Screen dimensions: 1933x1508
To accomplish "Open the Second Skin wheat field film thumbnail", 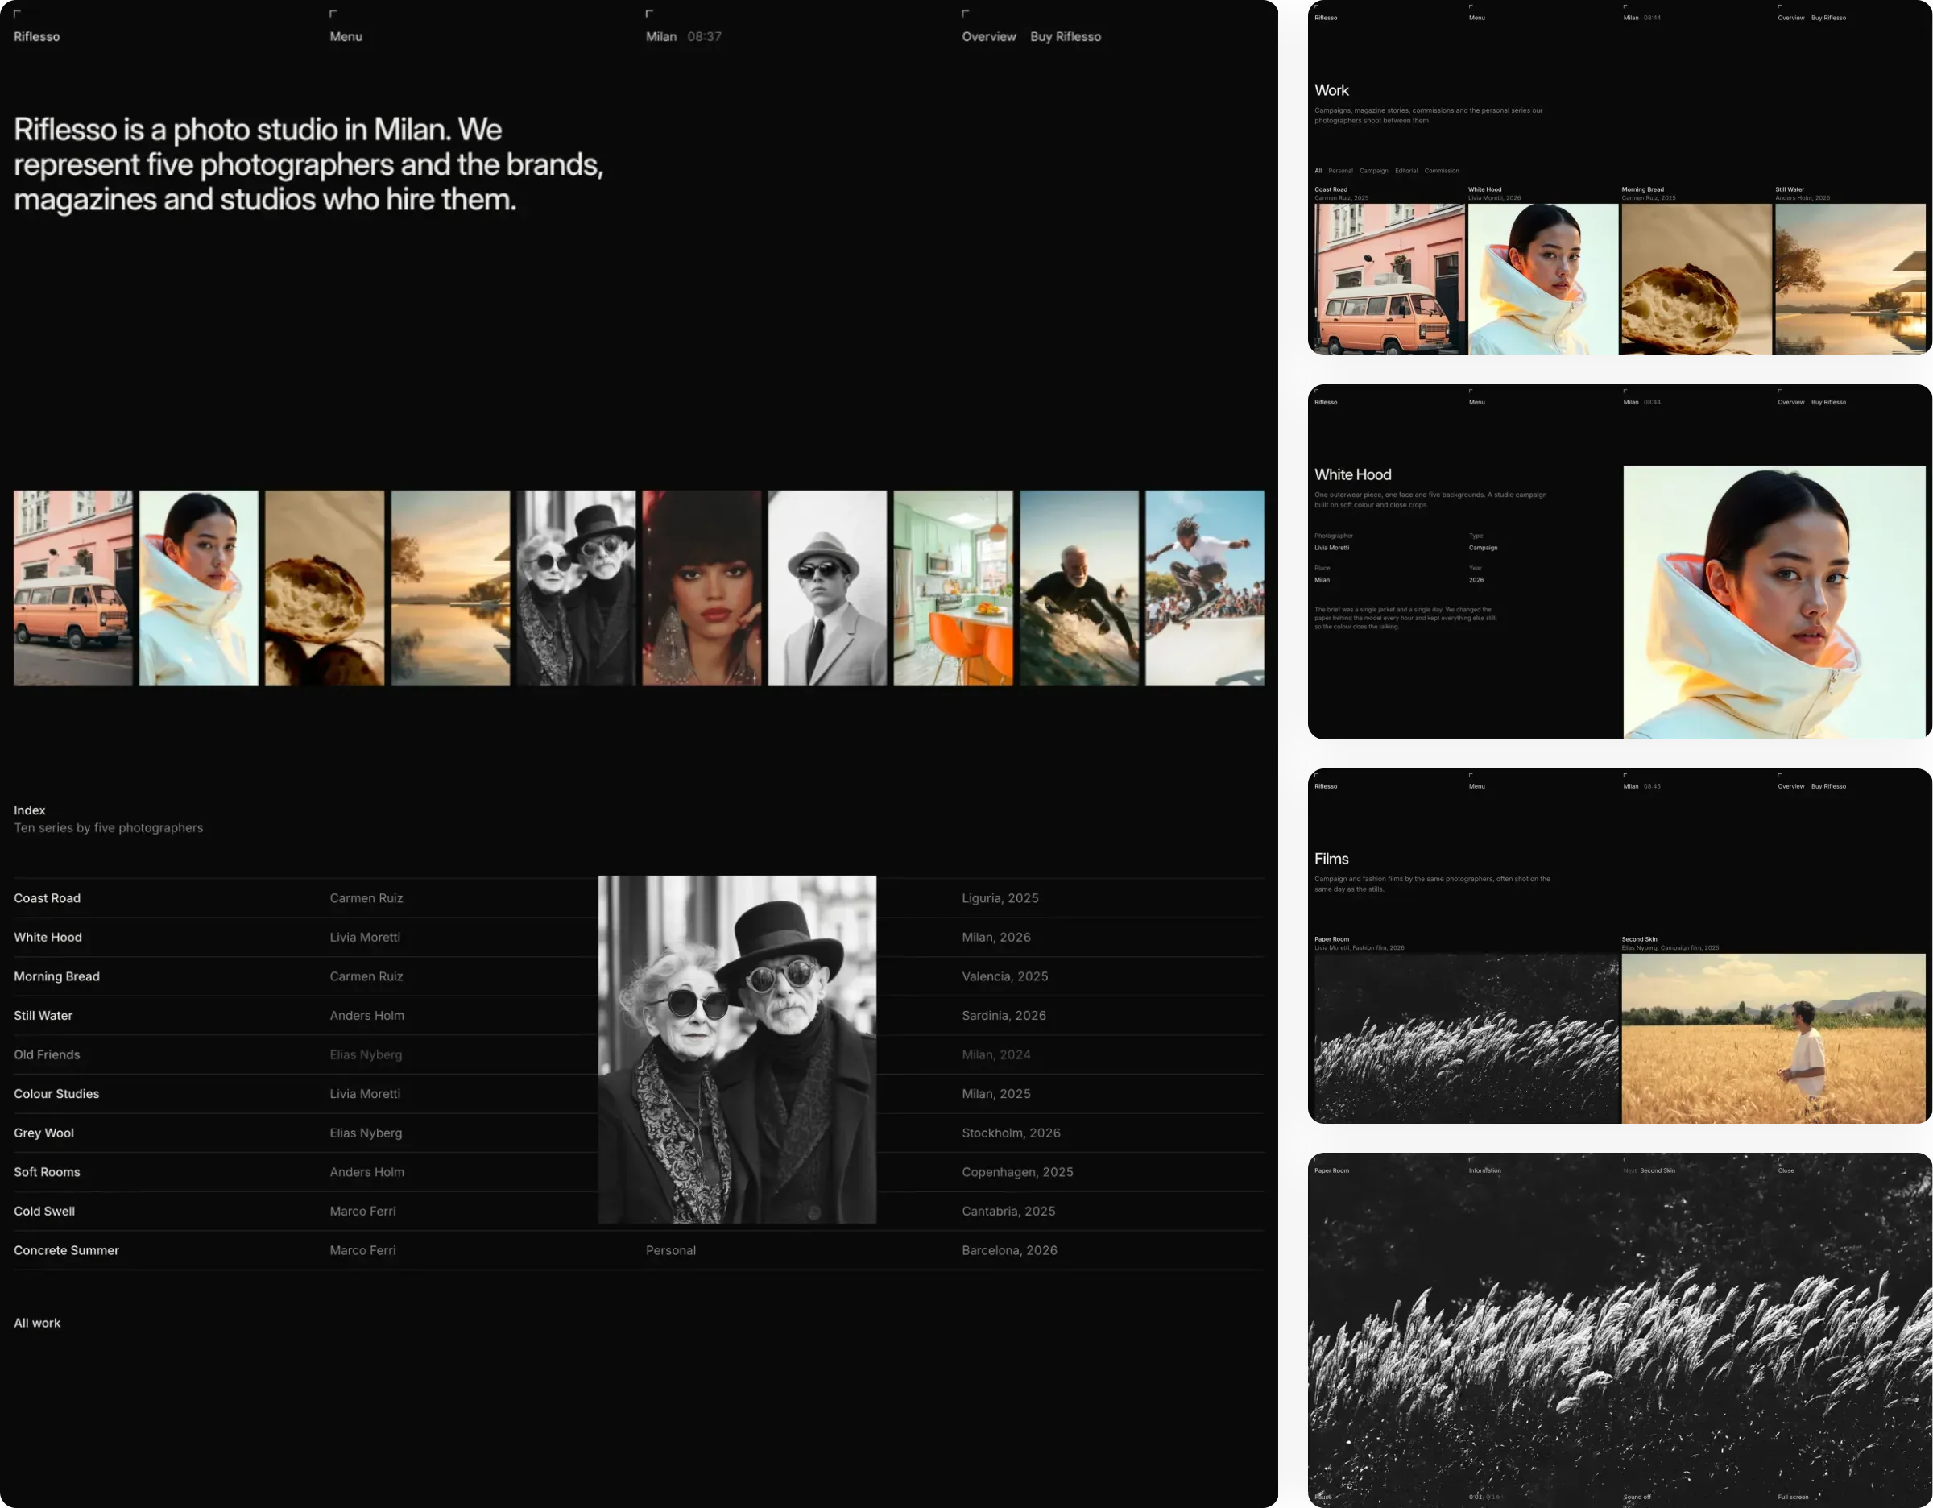I will click(1774, 1038).
